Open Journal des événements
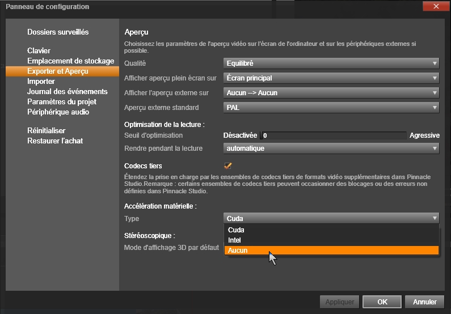 click(x=68, y=91)
